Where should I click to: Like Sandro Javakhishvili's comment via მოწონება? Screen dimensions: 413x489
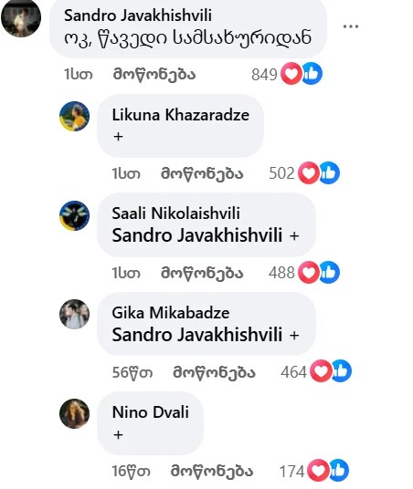tap(154, 75)
